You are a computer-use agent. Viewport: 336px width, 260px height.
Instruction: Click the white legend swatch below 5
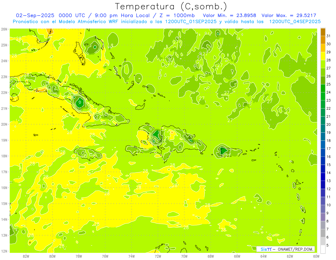tap(323, 249)
